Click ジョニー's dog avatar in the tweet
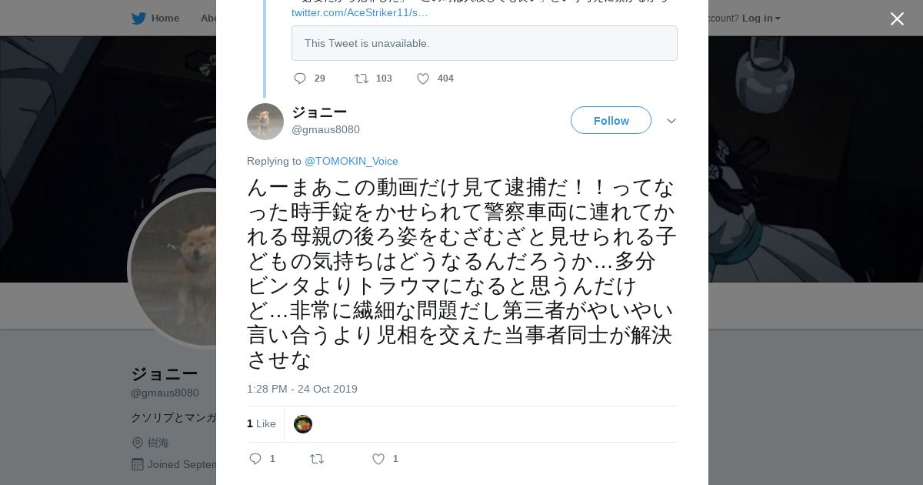923x485 pixels. click(x=265, y=122)
